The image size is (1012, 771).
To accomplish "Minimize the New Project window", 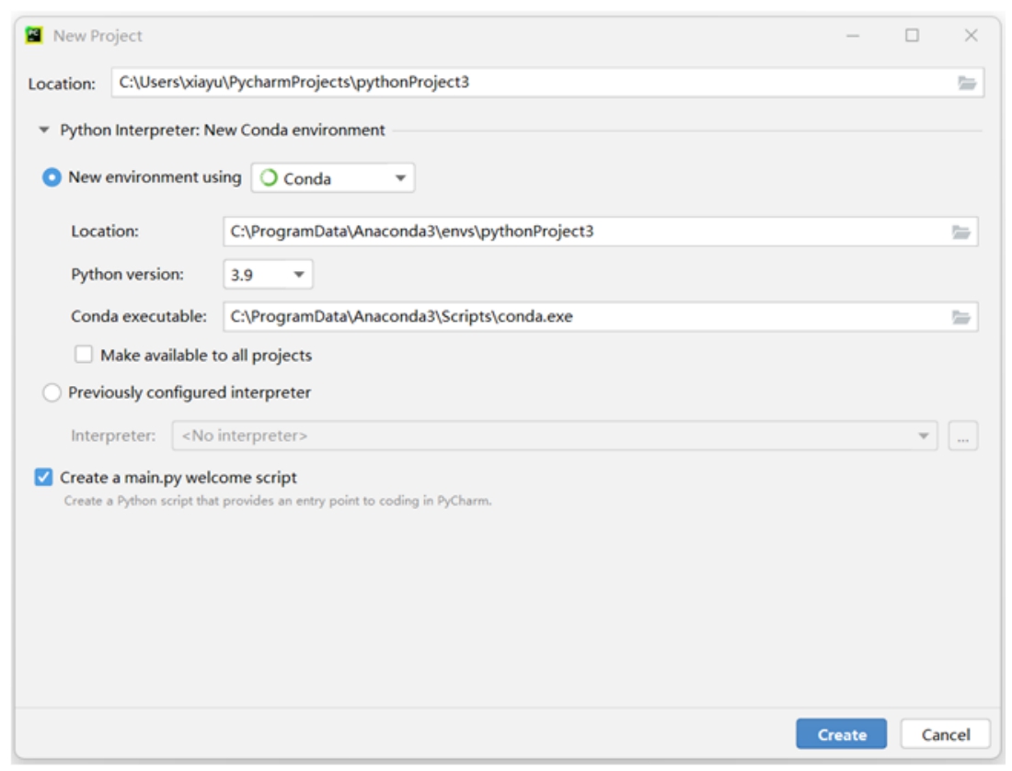I will pyautogui.click(x=853, y=36).
